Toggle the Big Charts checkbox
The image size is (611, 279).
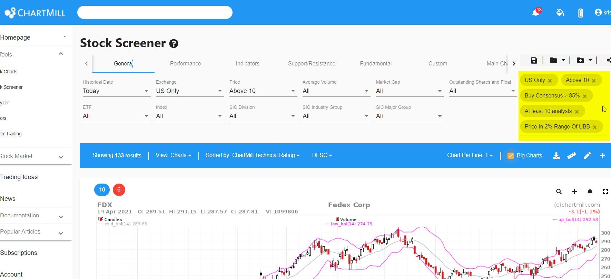511,156
